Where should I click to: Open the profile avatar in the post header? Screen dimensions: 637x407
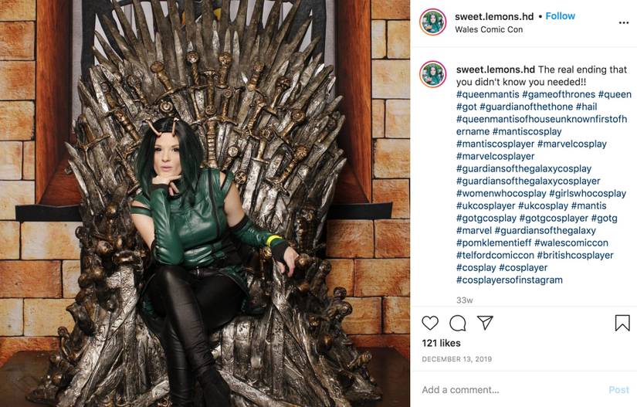click(x=432, y=22)
